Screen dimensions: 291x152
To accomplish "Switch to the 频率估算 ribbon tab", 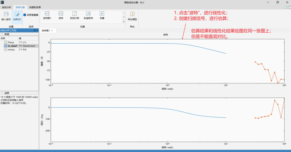I will (x=20, y=8).
